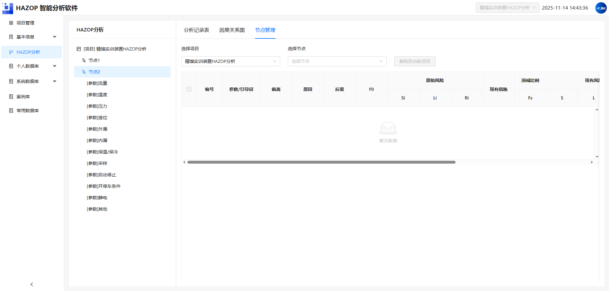Switch to the 因果关系图 tab
The width and height of the screenshot is (609, 291).
232,30
